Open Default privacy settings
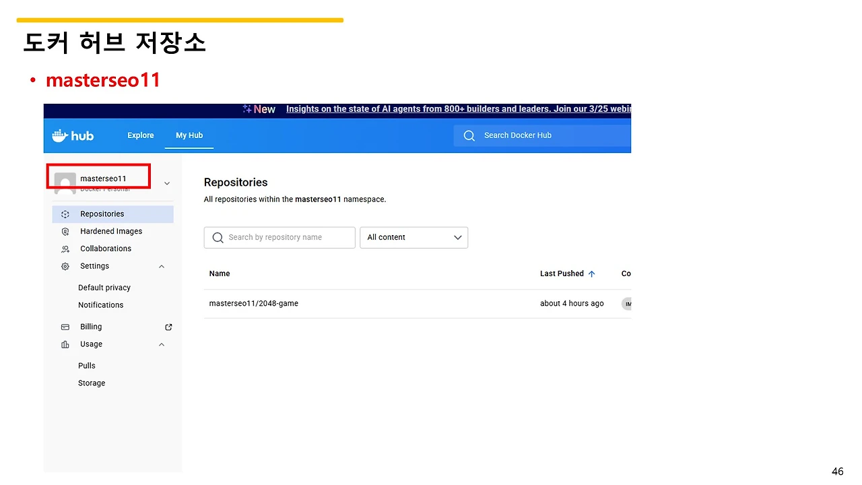This screenshot has height=485, width=862. [x=104, y=288]
